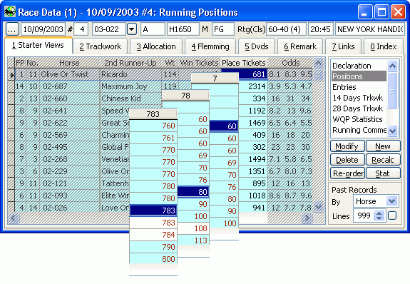Viewport: 410px width, 284px height.
Task: Switch to the Trackwork tab
Action: (100, 46)
